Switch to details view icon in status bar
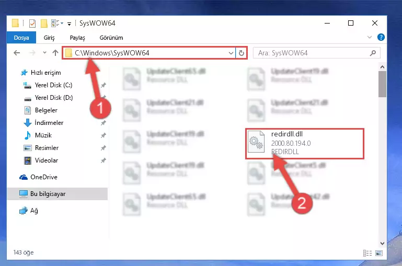Viewport: 402px width, 266px height. pos(367,253)
